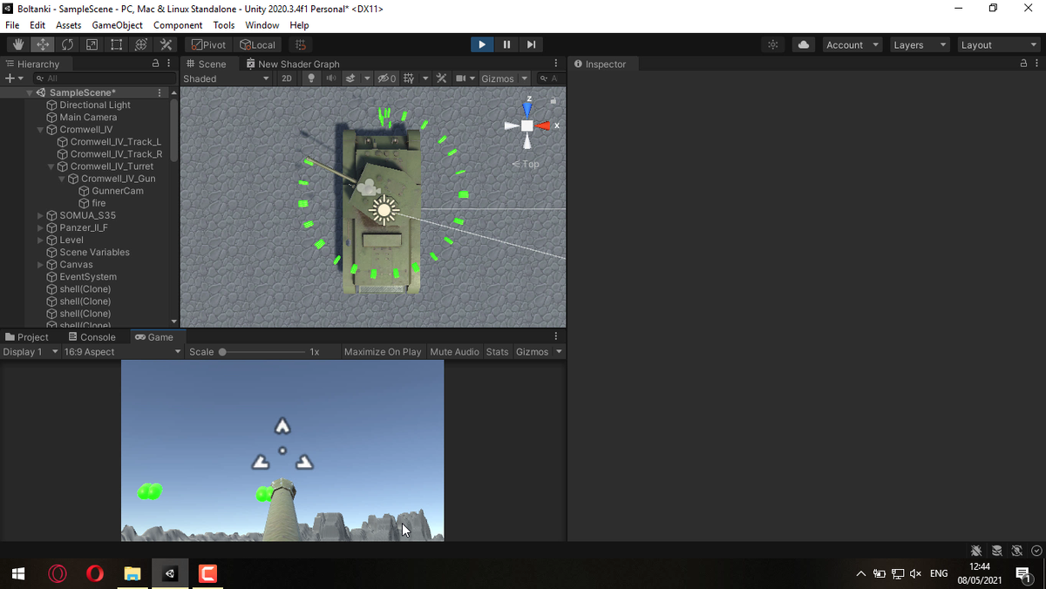Click the blue Z axis gizmo cone
This screenshot has width=1046, height=589.
[x=526, y=108]
